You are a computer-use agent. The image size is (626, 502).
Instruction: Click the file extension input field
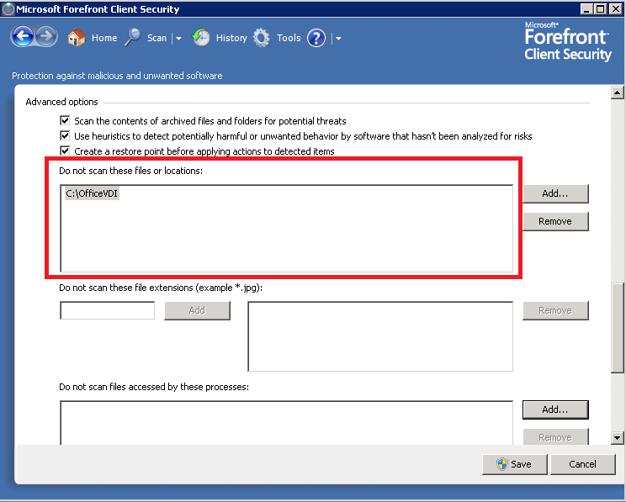pos(108,310)
